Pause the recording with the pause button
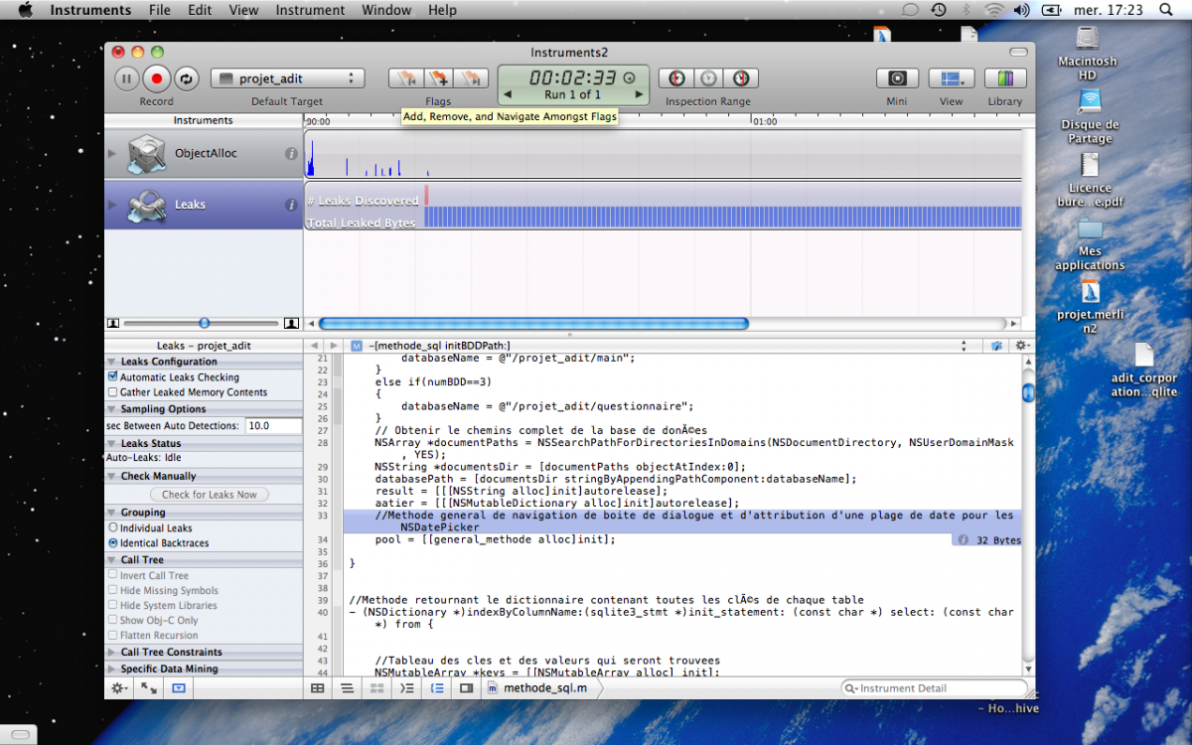This screenshot has height=745, width=1192. [x=126, y=78]
